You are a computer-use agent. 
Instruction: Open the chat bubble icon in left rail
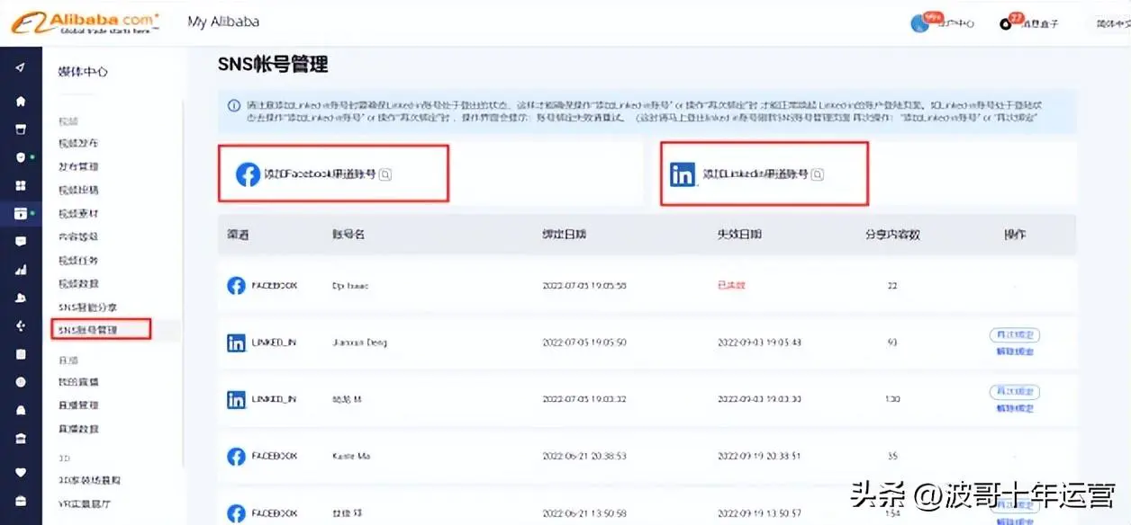coord(21,241)
